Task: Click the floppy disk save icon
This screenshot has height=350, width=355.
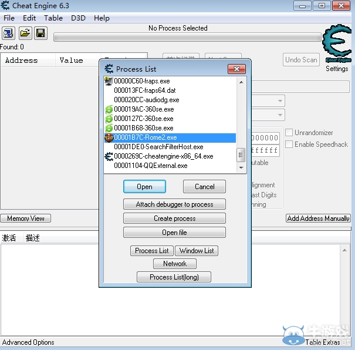Action: [40, 33]
